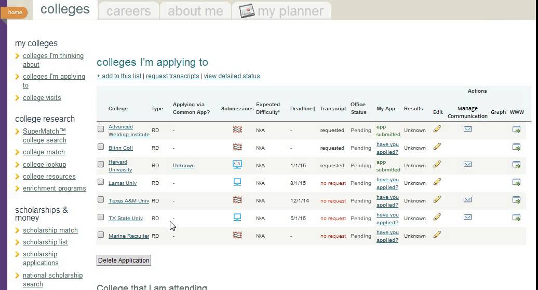Click have you applied for Marine Recruiter
This screenshot has height=290, width=538.
tap(387, 236)
